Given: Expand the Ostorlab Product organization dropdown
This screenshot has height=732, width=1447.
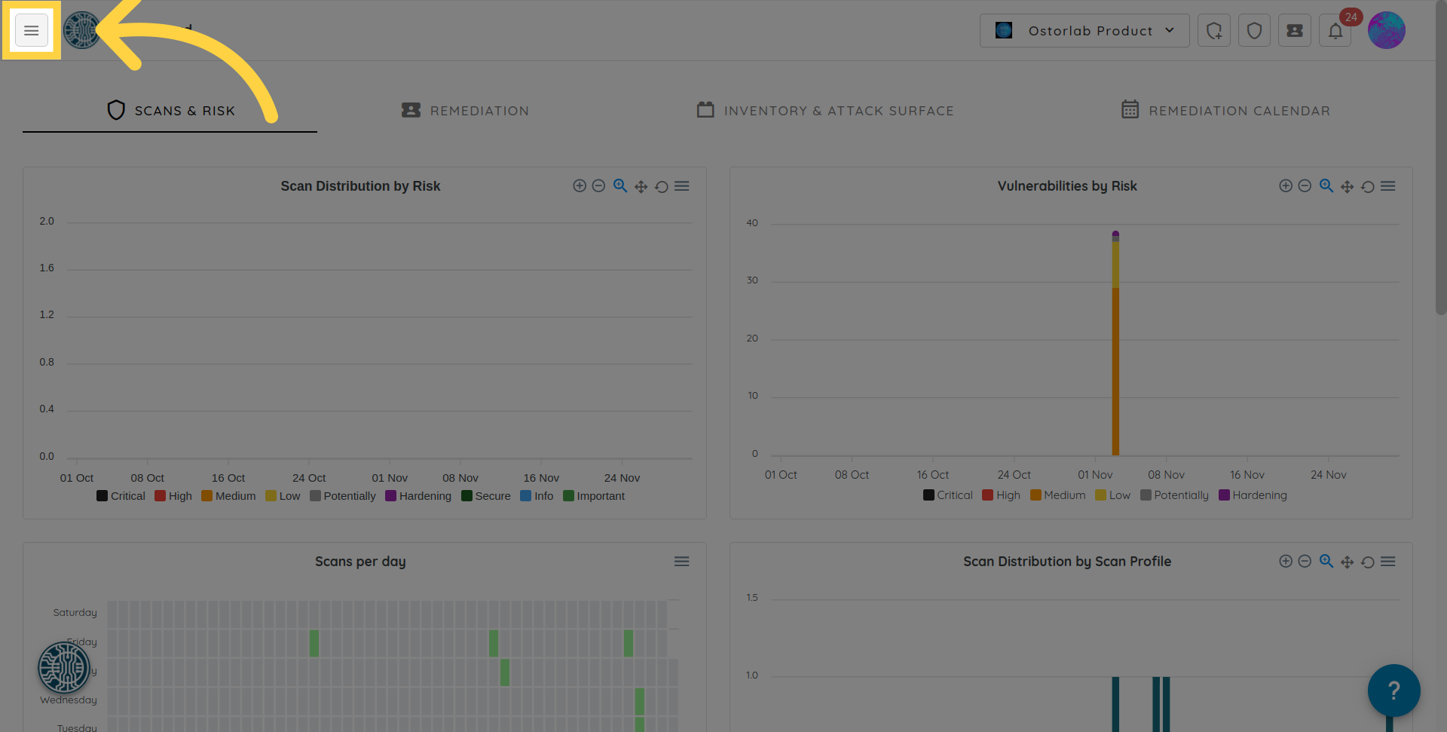Looking at the screenshot, I should pyautogui.click(x=1084, y=31).
